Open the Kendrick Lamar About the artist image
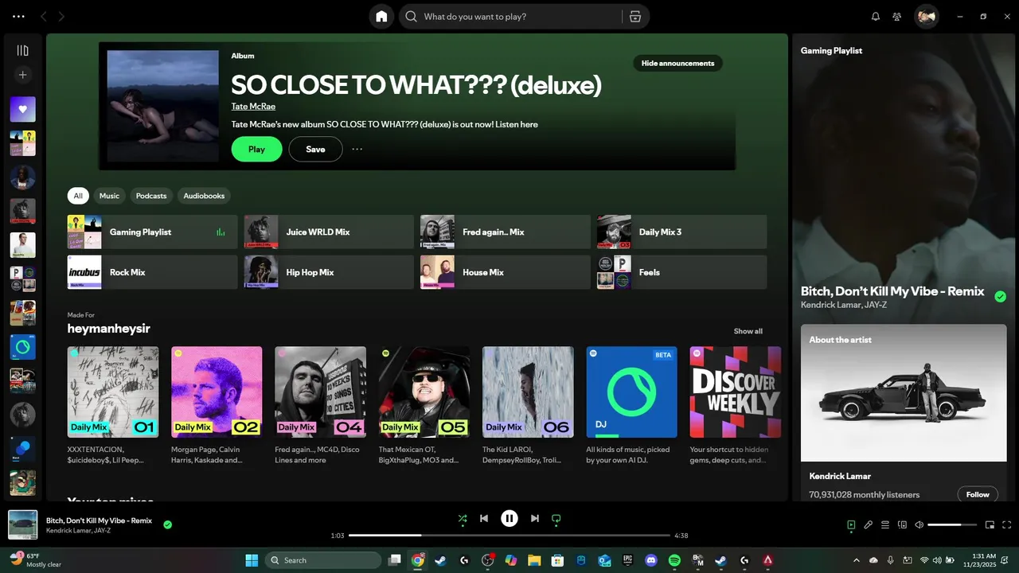 (904, 392)
